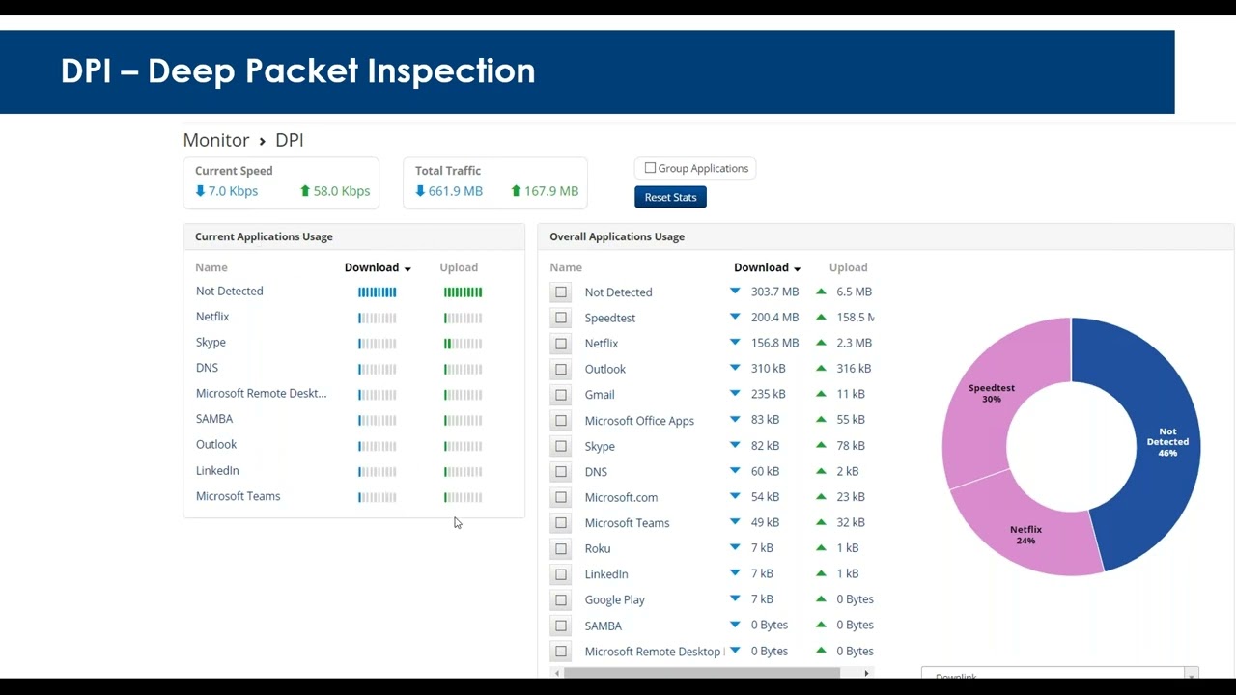Image resolution: width=1236 pixels, height=695 pixels.
Task: Click the Reset Stats button
Action: [x=670, y=197]
